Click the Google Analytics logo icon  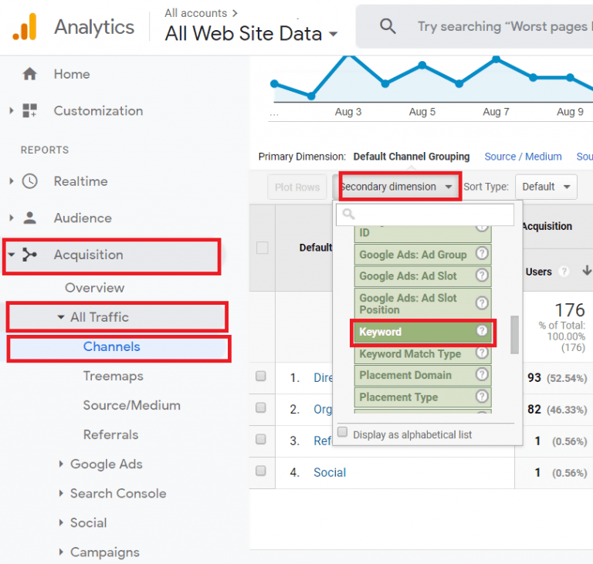coord(24,28)
